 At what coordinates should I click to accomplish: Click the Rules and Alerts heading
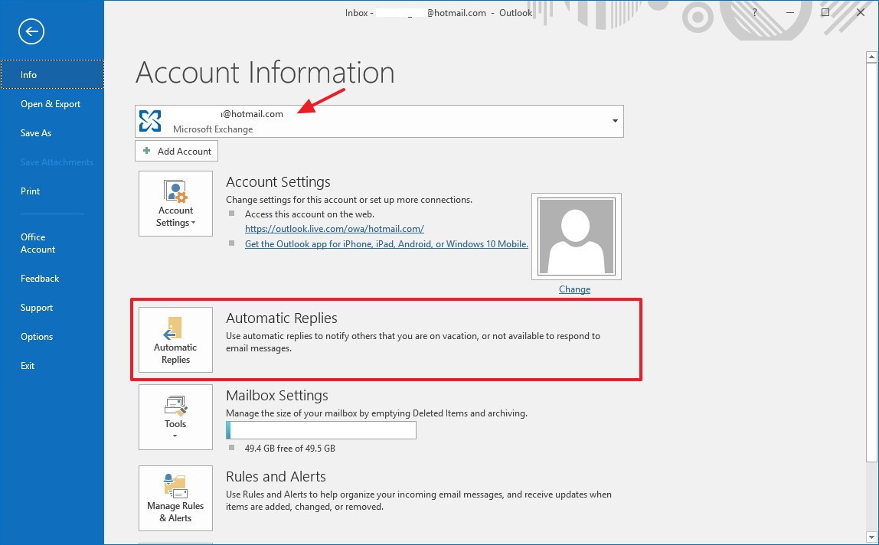pos(276,477)
